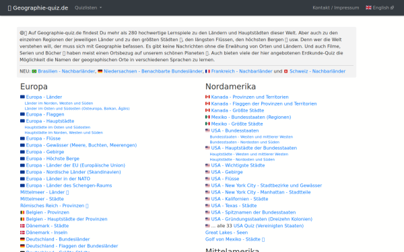Open Kanada - Flaggen der Provinzen und Territorien

[x=264, y=103]
